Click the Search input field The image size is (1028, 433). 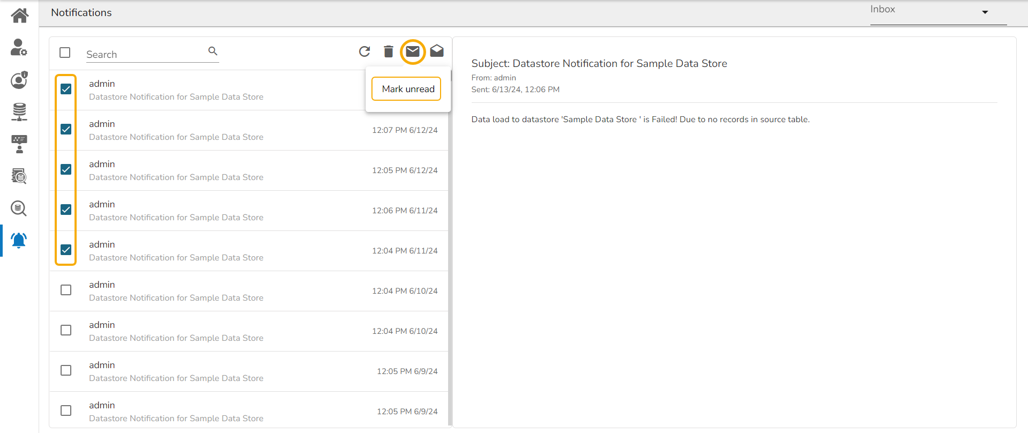[x=145, y=55]
